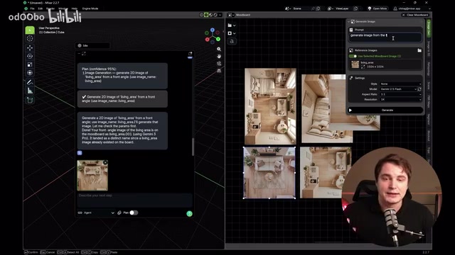Open the Help menu
This screenshot has height=255, width=455.
pos(75,8)
